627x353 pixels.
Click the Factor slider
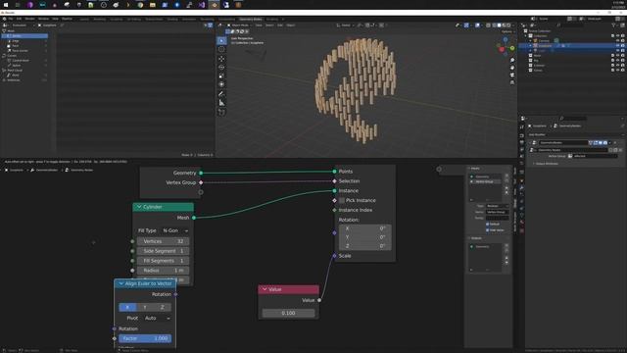[x=145, y=338]
